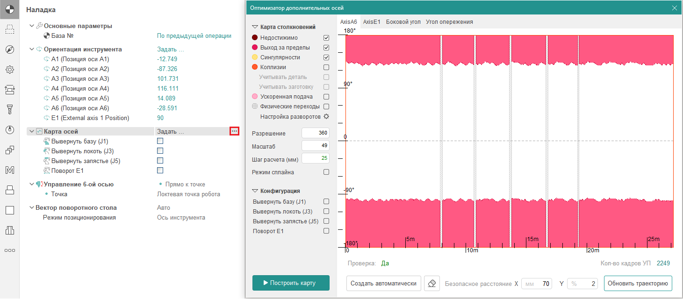Viewport: 683px width, 299px height.
Task: Open the dashed rectangle selection icon in sidebar
Action: point(9,30)
